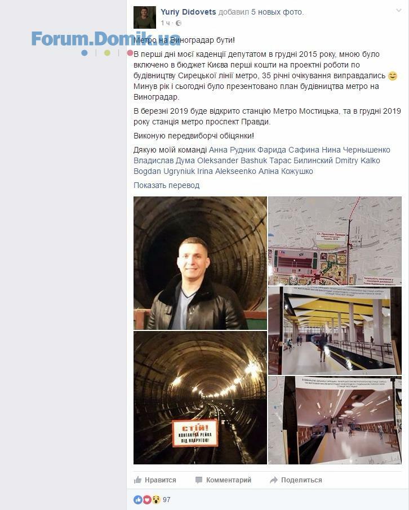Viewport: 409px width, 510px height.
Task: Click the wow face reaction icon
Action: 156,500
